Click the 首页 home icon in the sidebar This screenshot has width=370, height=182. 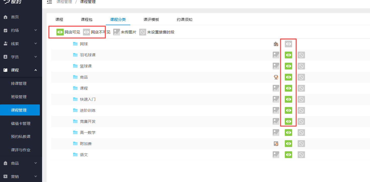tap(5, 17)
